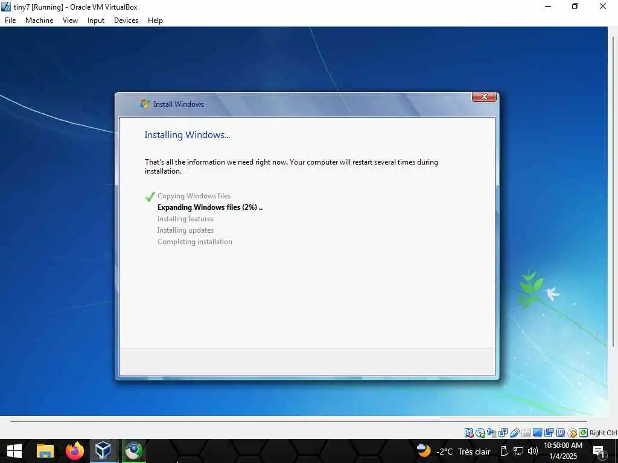This screenshot has width=618, height=463.
Task: Open the volume control tray icon
Action: click(533, 451)
